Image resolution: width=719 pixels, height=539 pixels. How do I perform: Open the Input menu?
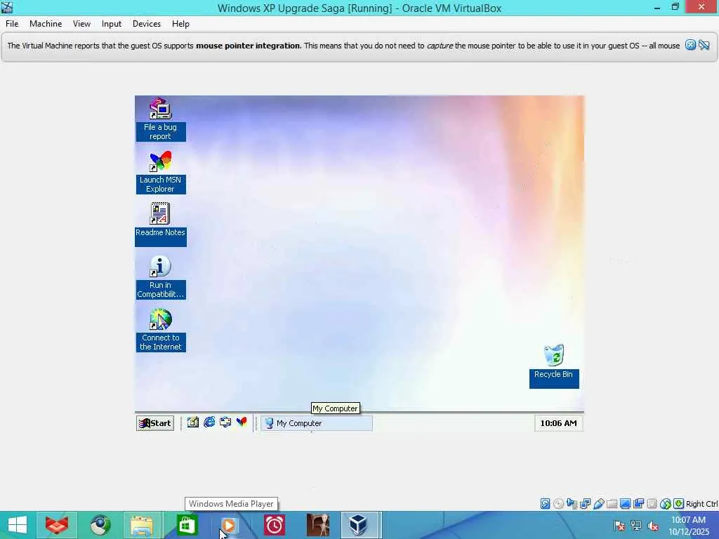pos(112,24)
